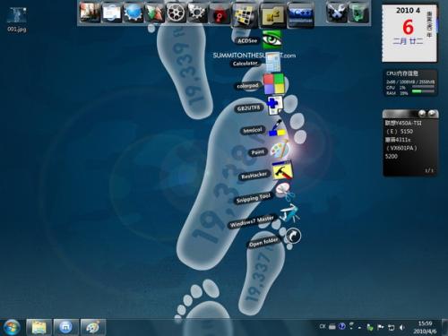
Task: Click the input language indicator in tray
Action: click(x=323, y=326)
